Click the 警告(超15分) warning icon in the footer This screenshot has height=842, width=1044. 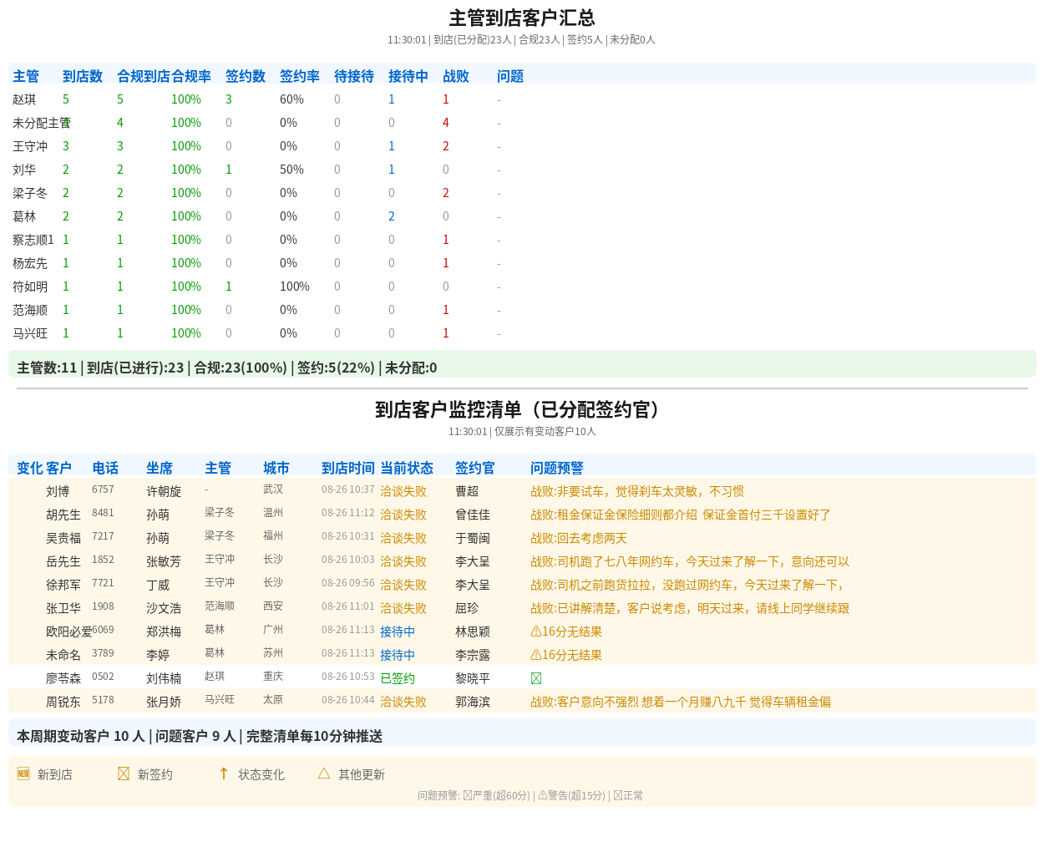point(542,795)
